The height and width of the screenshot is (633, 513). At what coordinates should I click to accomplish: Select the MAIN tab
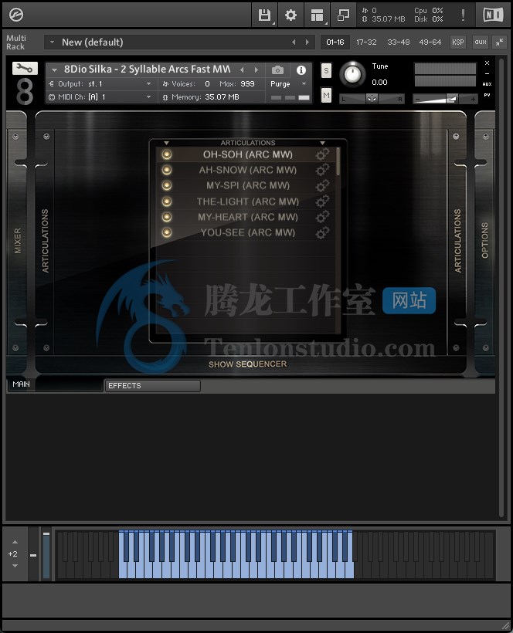56,384
